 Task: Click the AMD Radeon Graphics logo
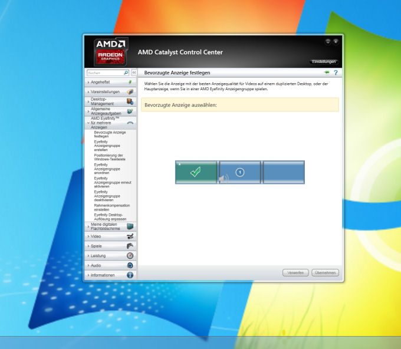pos(111,52)
